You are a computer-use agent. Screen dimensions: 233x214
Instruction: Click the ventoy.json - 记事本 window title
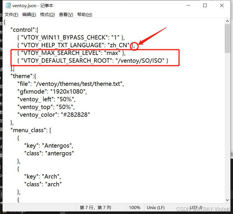coord(33,6)
